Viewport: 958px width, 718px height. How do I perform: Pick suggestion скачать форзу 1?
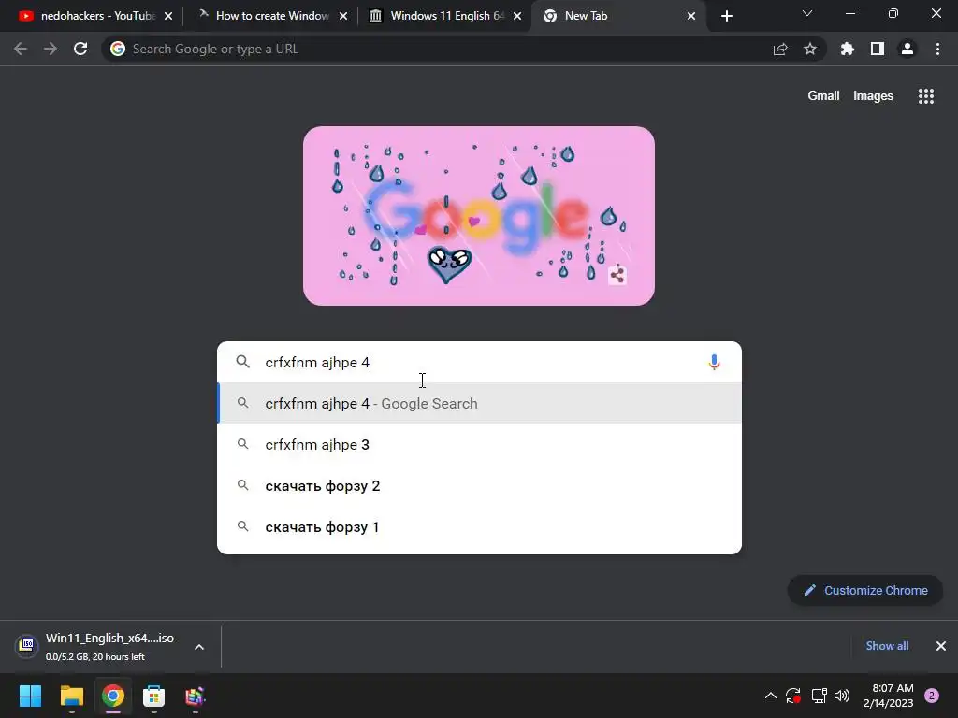pyautogui.click(x=479, y=527)
